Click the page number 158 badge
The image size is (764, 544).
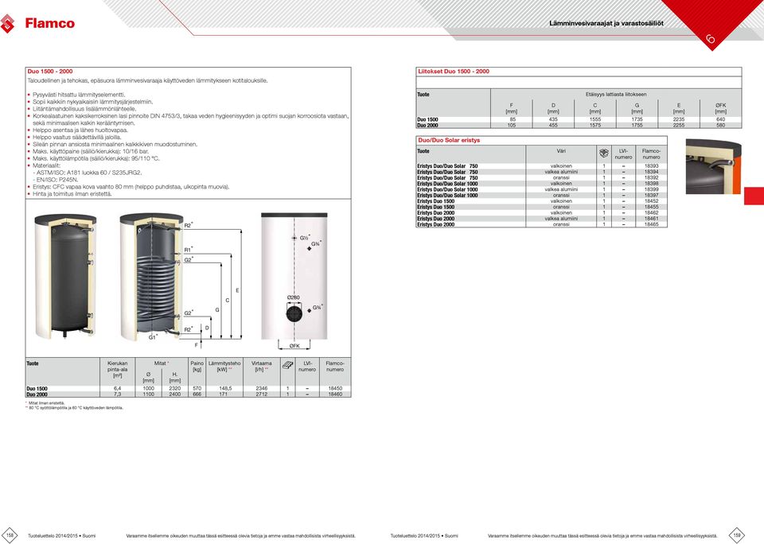[10, 534]
